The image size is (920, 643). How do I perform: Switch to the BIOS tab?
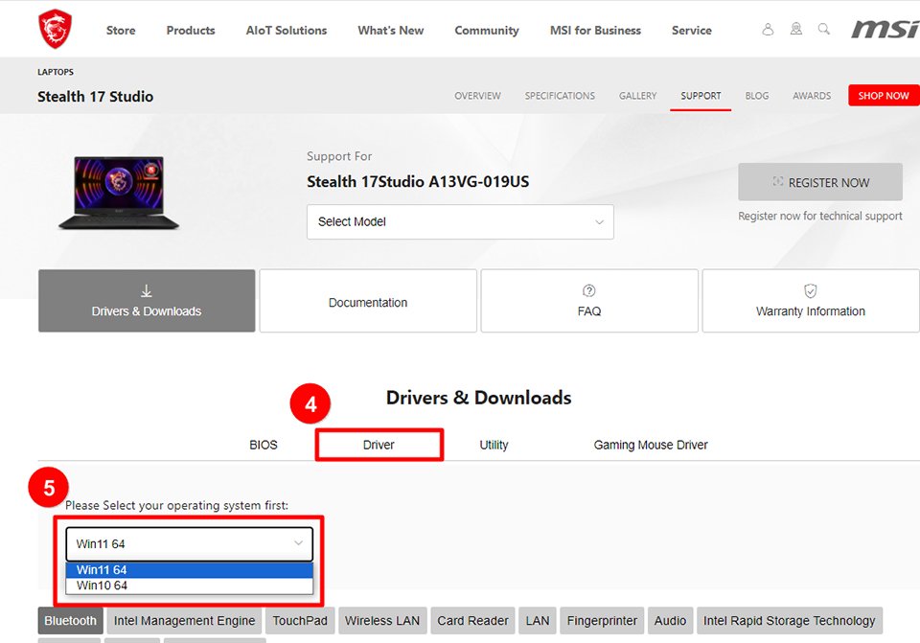point(264,445)
